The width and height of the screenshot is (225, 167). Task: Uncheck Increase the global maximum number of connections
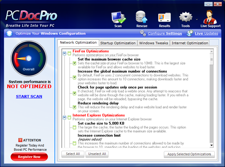pos(74,77)
